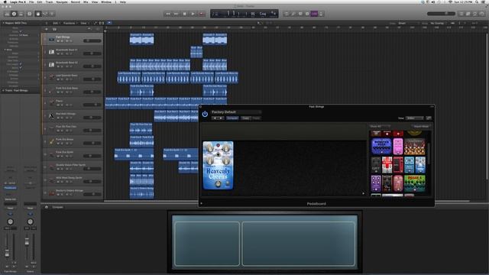This screenshot has width=489, height=275.
Task: Click the Paste button in Pedalboard window
Action: pos(256,118)
